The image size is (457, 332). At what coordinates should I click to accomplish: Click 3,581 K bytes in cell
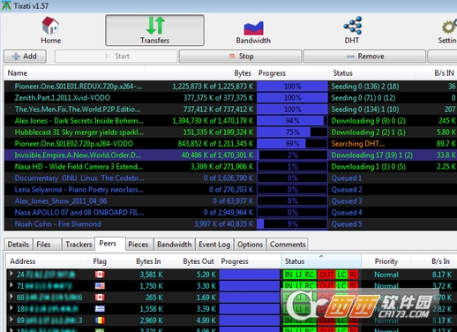(151, 275)
